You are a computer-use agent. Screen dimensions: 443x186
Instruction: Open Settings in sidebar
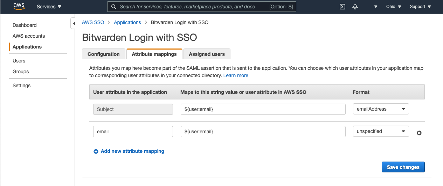coord(21,85)
